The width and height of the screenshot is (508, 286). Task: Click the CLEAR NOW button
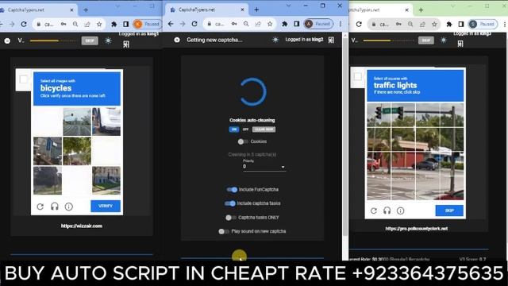tap(264, 129)
